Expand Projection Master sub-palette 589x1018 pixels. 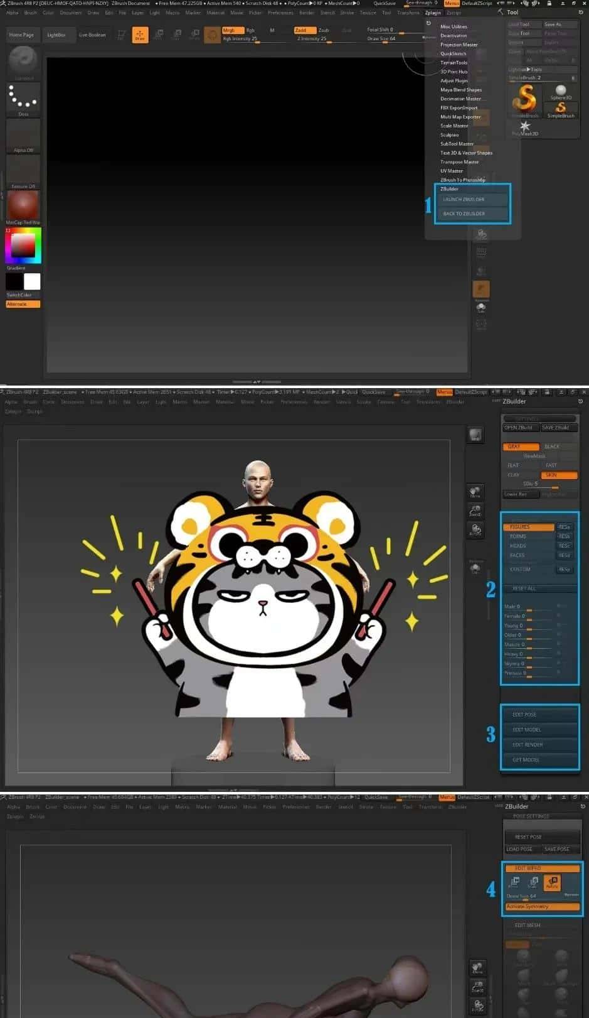[459, 45]
